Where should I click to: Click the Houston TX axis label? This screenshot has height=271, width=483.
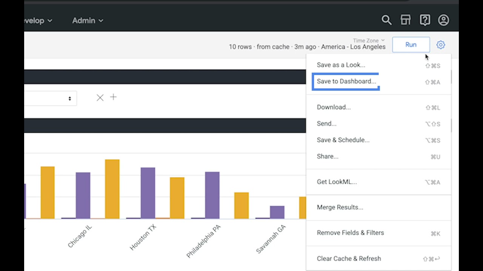143,238
